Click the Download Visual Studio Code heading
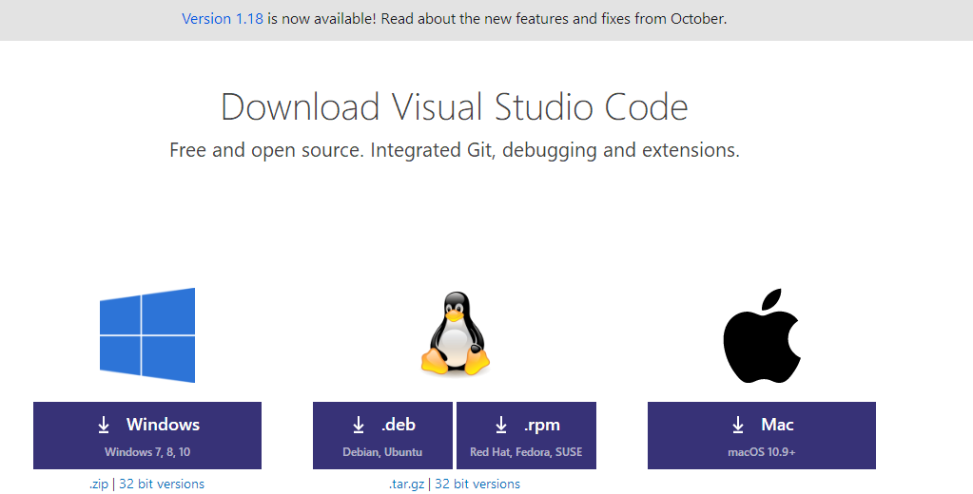The height and width of the screenshot is (494, 973). (x=455, y=106)
